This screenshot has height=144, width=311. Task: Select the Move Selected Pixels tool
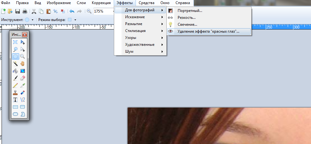coord(23,42)
